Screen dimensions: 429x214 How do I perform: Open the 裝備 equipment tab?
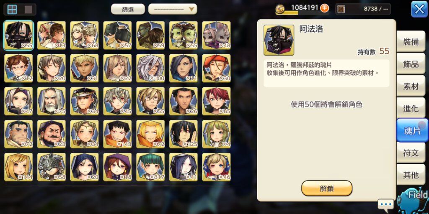click(411, 42)
